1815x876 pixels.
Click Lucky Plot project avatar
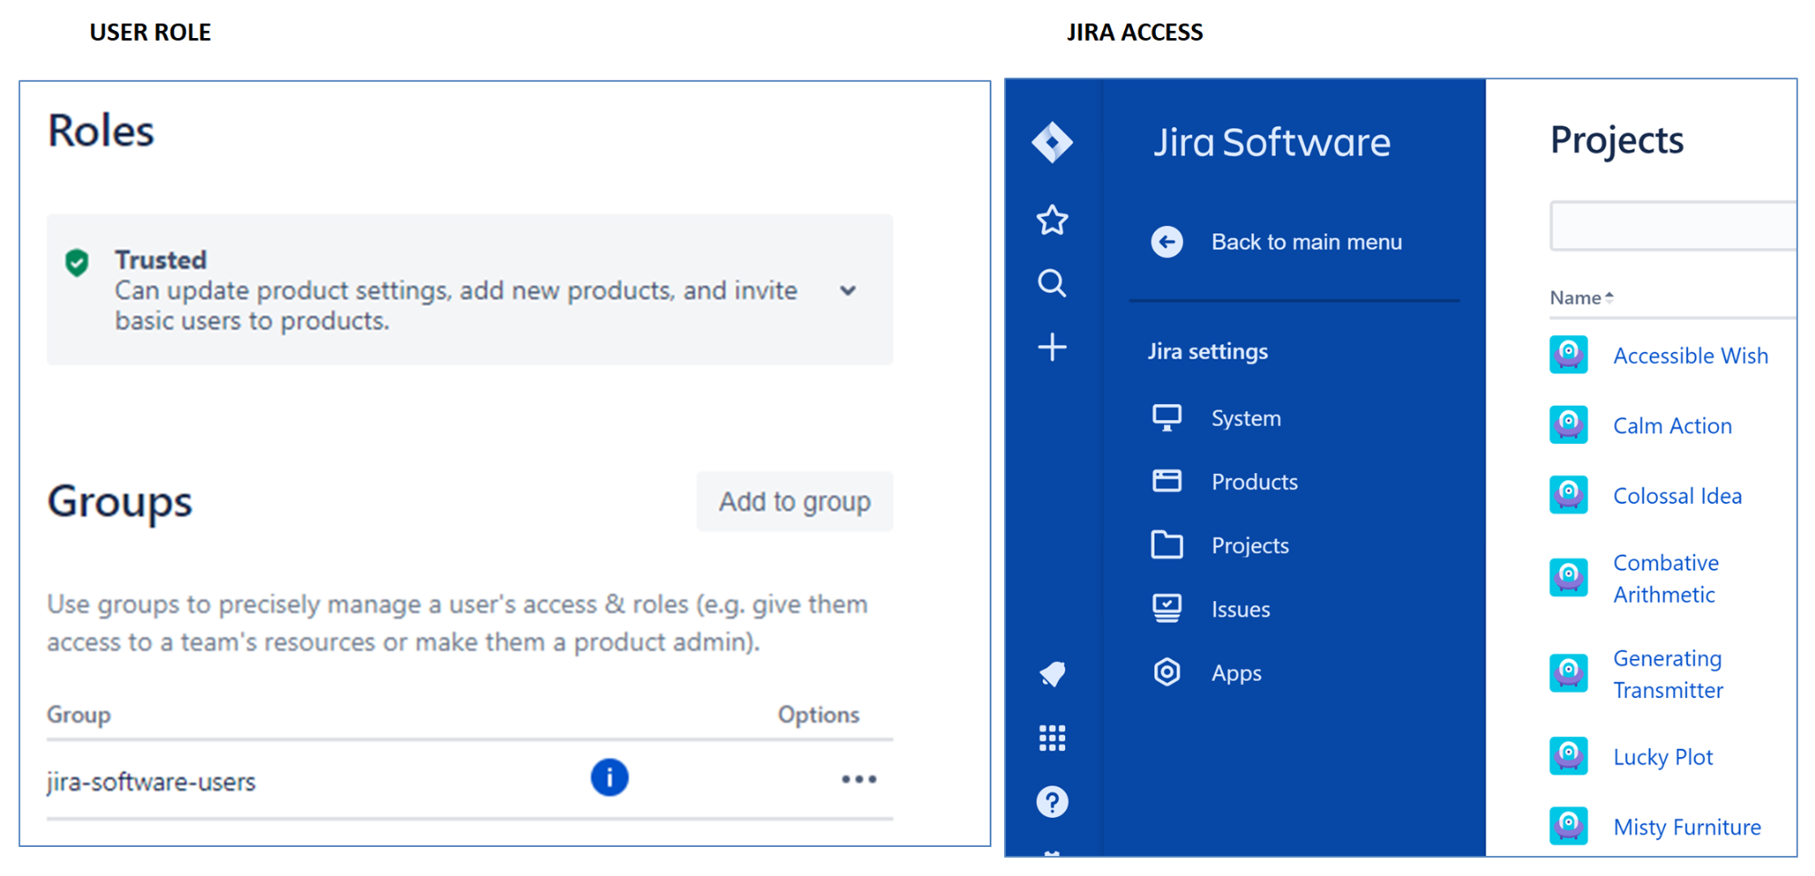coord(1568,755)
